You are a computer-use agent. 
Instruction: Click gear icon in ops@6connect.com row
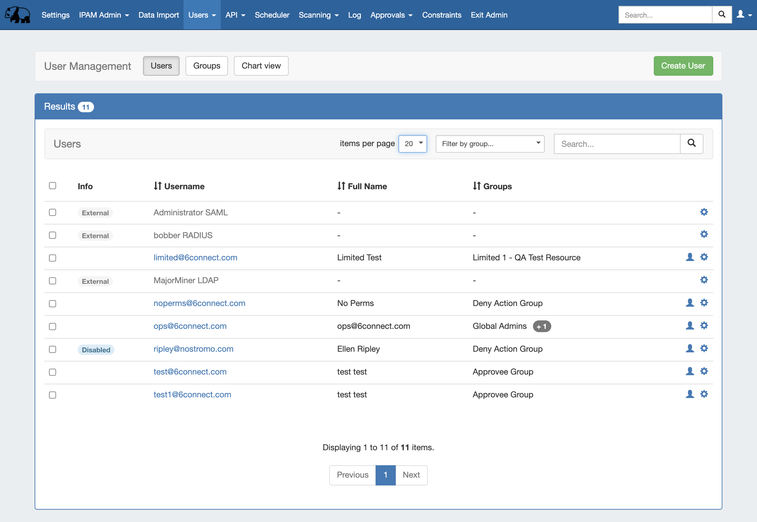704,325
